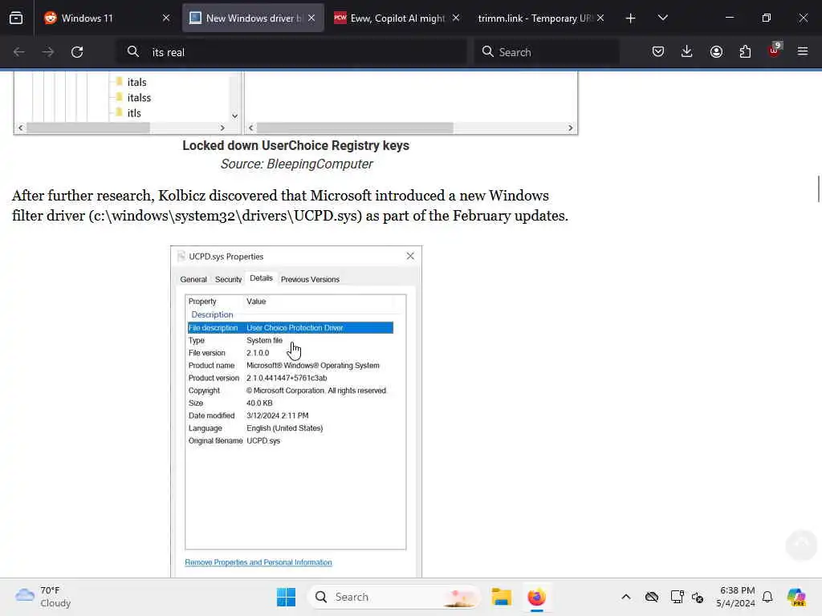The height and width of the screenshot is (616, 822).
Task: Click the Firefox taskbar icon
Action: (536, 597)
